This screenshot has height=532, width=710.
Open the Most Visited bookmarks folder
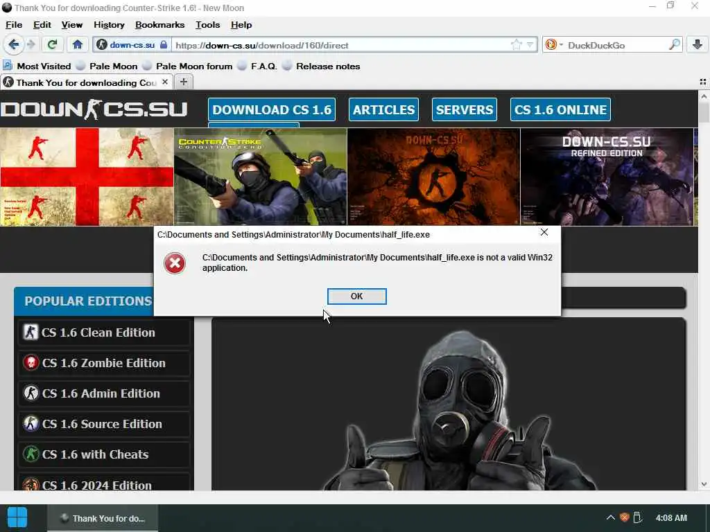[x=37, y=66]
